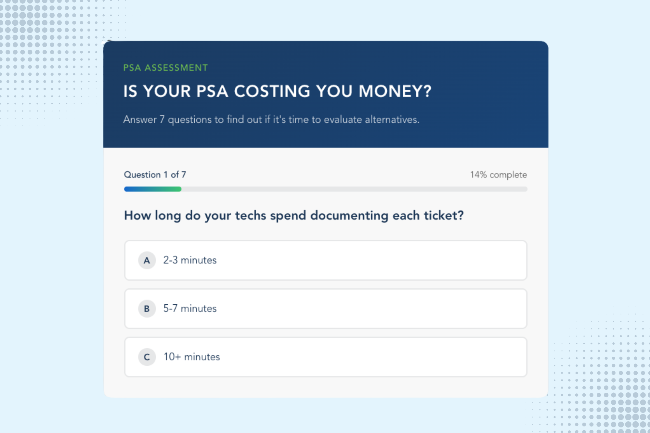The image size is (650, 433).
Task: Click the green PSA ASSESSMENT label
Action: point(165,68)
